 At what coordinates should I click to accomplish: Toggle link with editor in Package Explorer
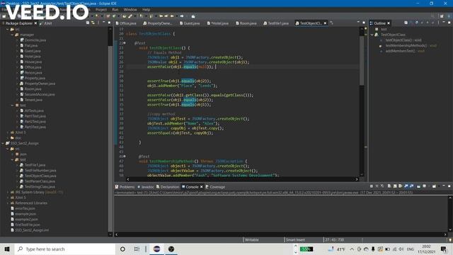pos(93,23)
